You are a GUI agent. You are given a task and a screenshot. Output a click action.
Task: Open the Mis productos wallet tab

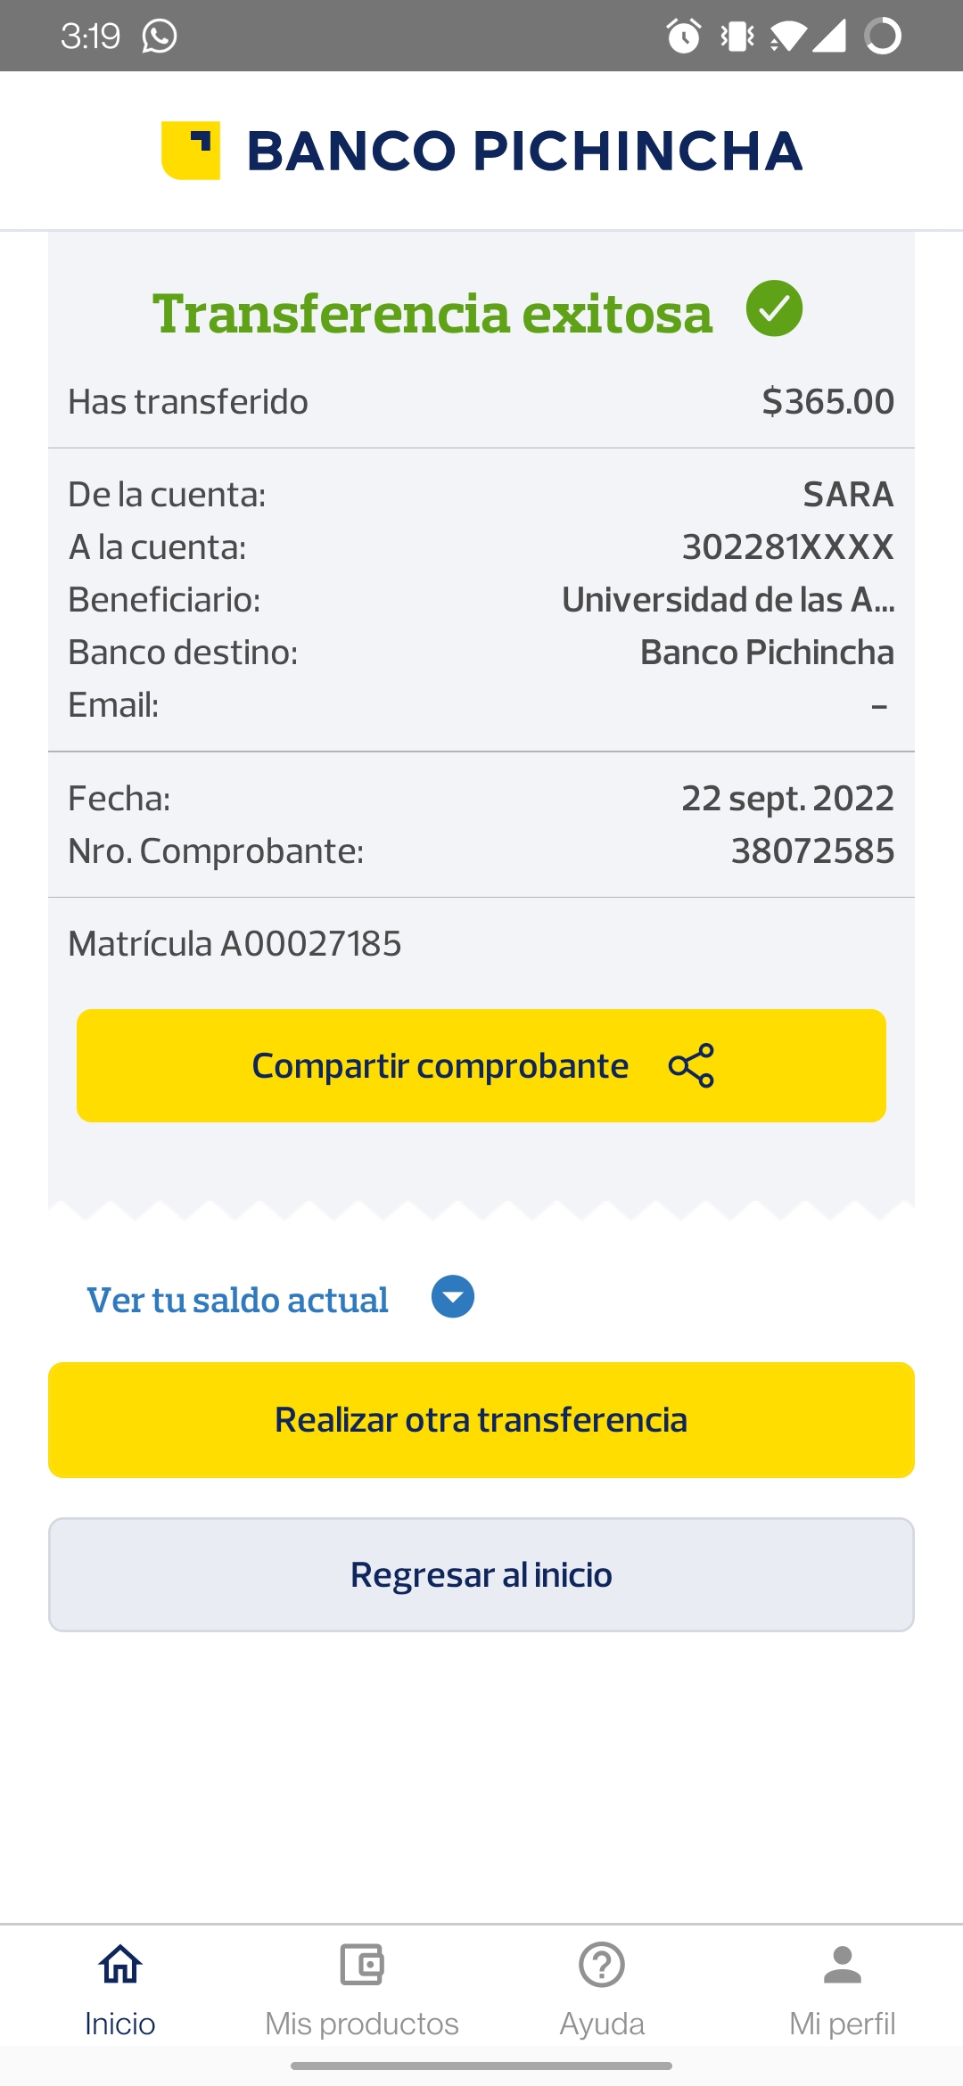[361, 1986]
